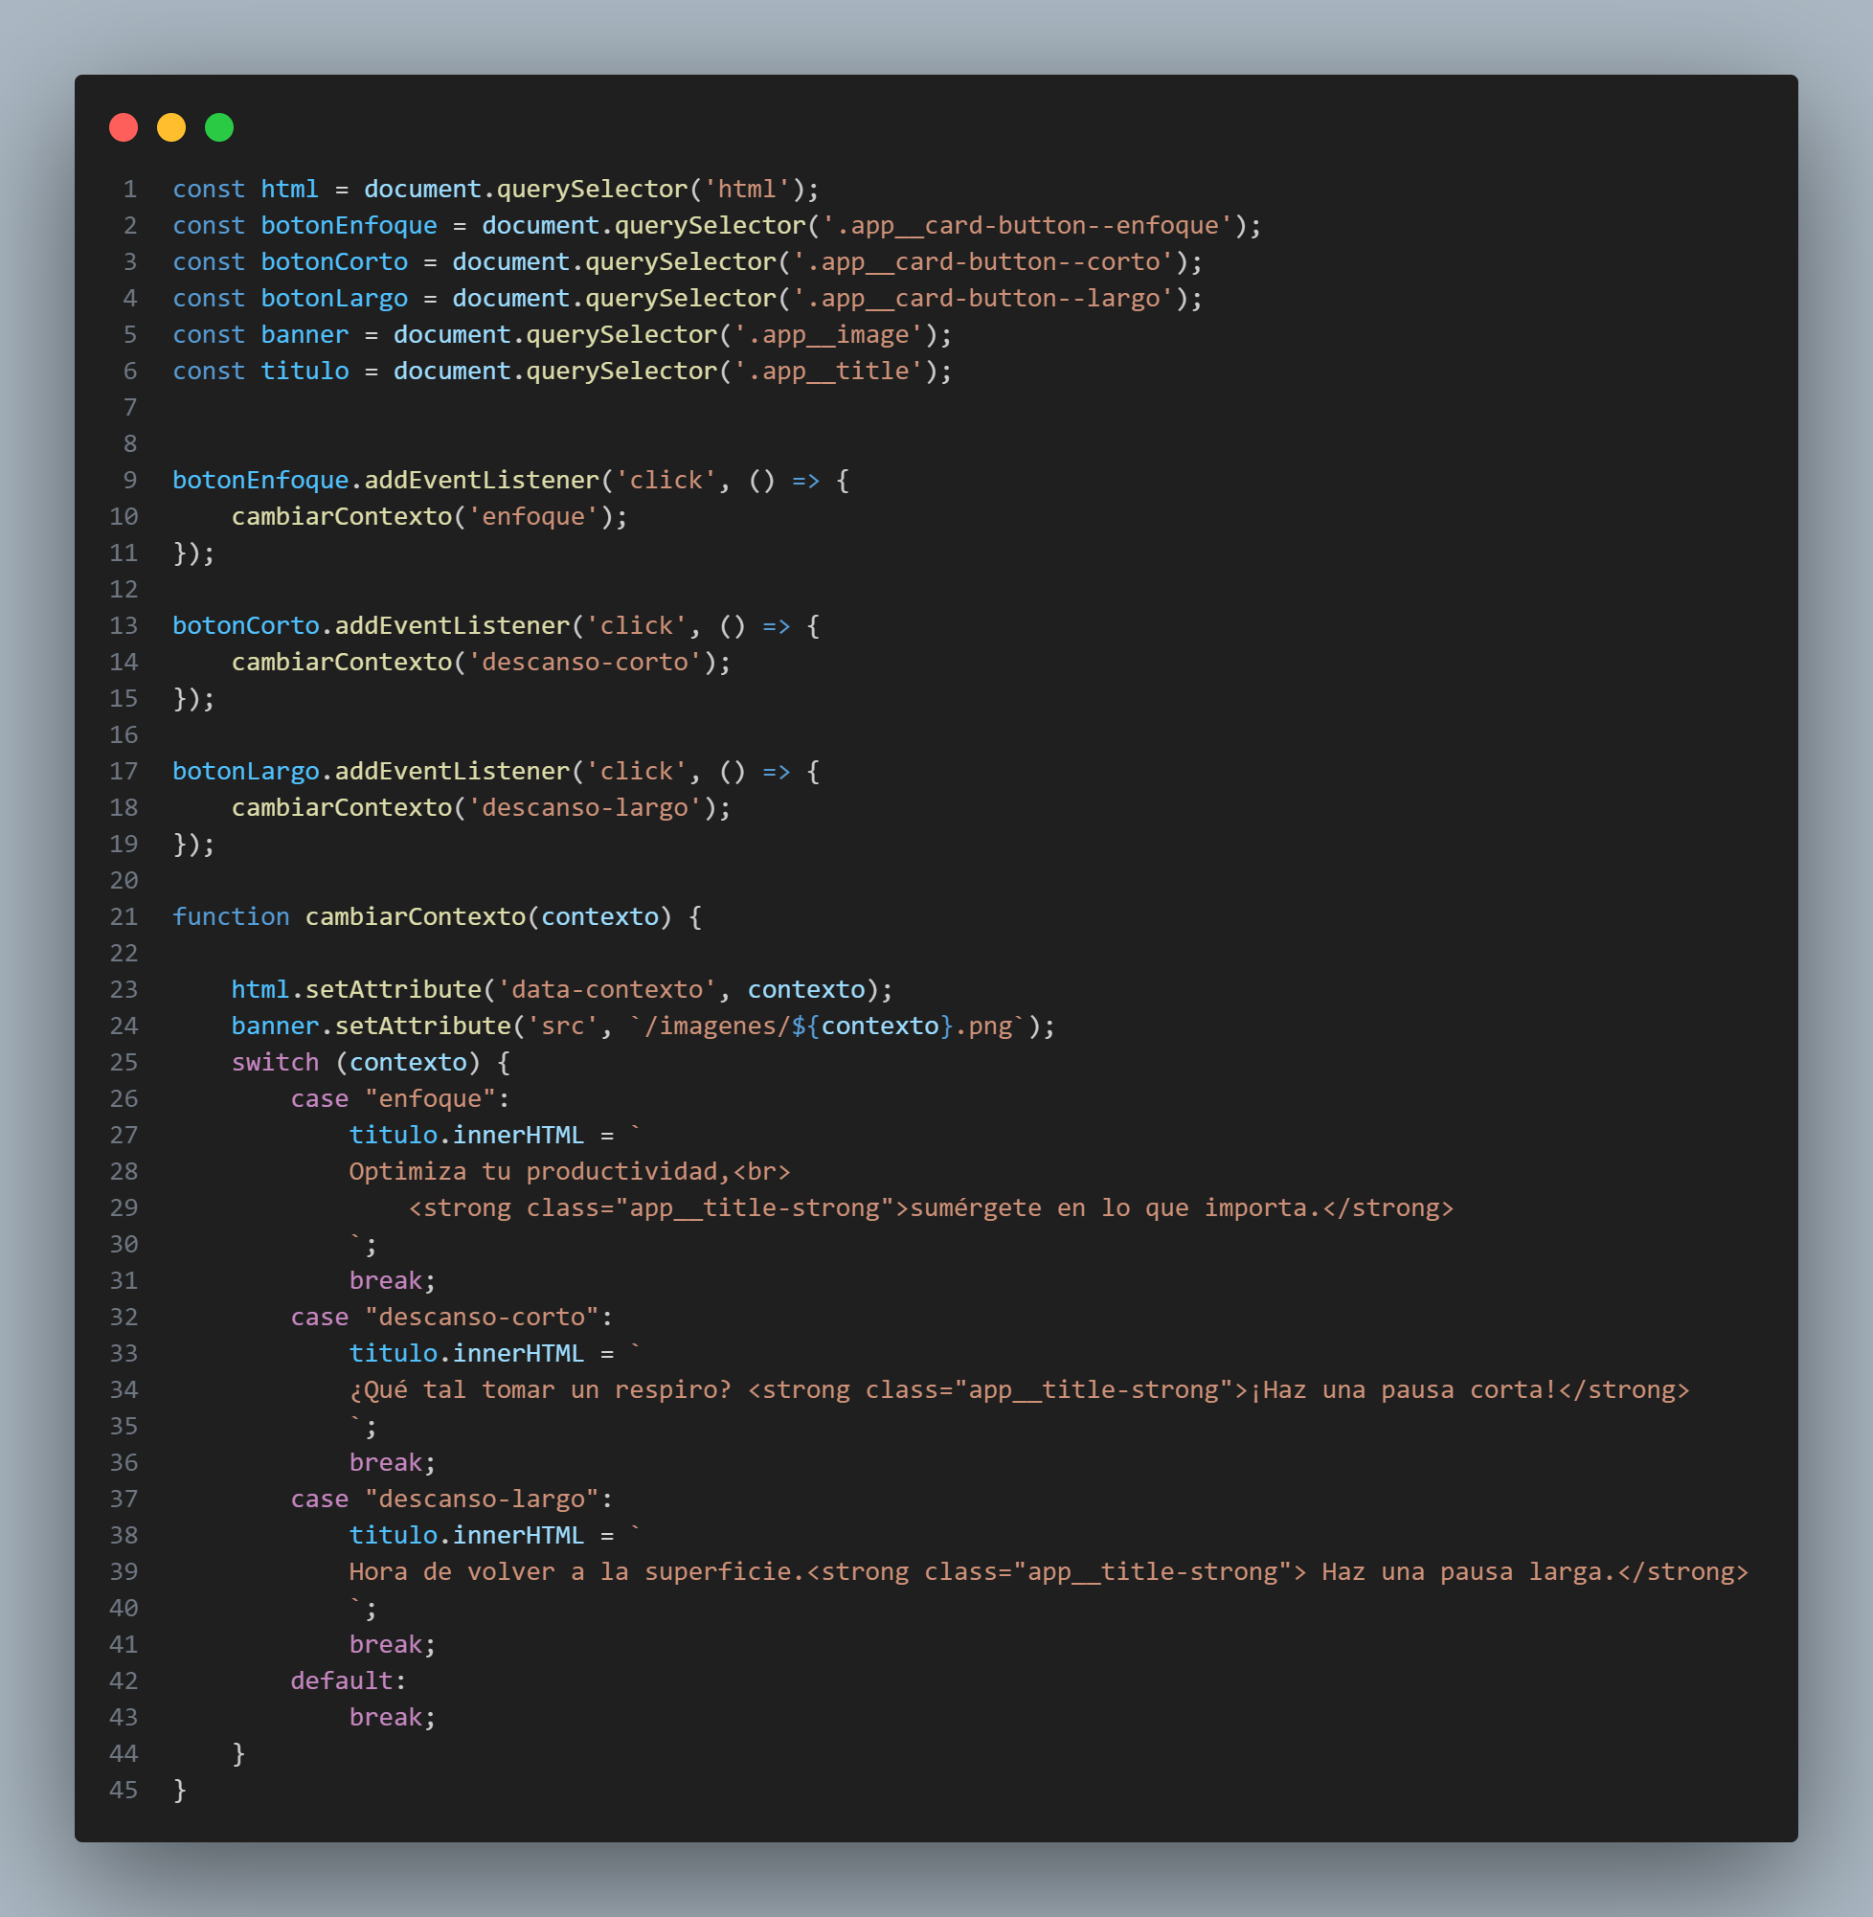Click the 'descanso-corto' argument on line 14
Screen dimensions: 1873x1917
pyautogui.click(x=585, y=662)
